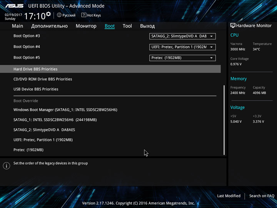Click the vertical scrollbar of boot list
The width and height of the screenshot is (277, 208).
pos(224,120)
